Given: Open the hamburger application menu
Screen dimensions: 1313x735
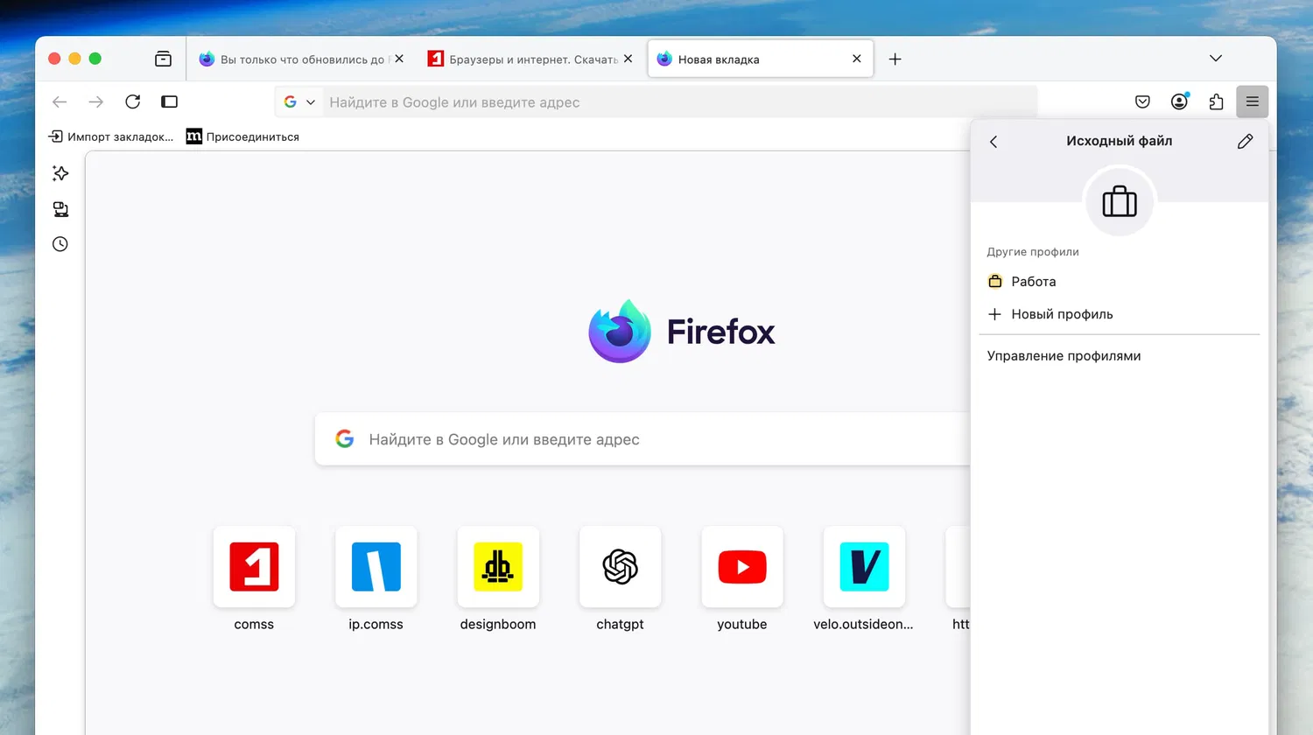Looking at the screenshot, I should (x=1253, y=101).
